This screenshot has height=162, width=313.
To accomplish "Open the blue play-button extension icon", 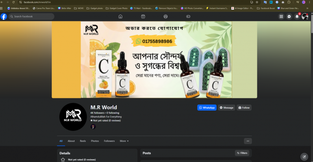I will (x=271, y=2).
